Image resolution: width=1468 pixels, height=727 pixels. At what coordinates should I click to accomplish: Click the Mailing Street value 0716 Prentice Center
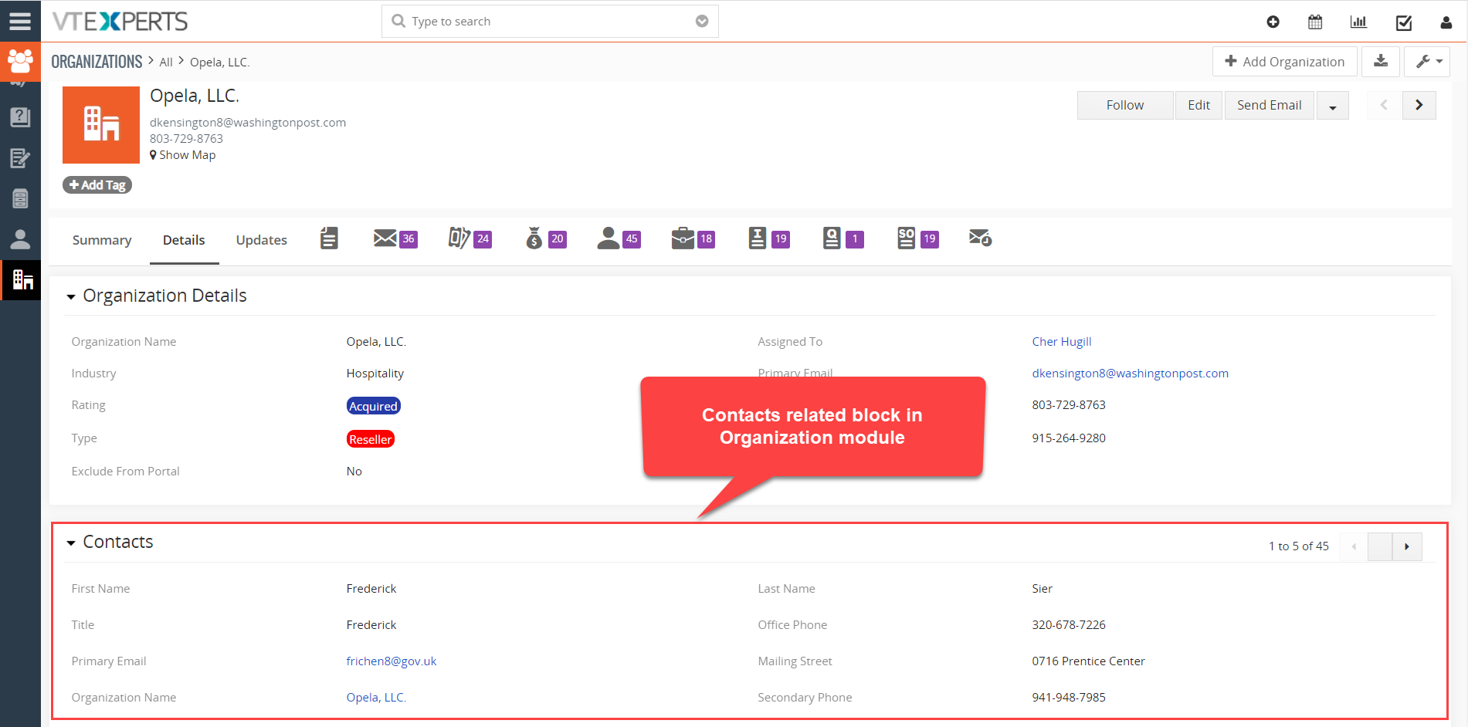(1088, 661)
